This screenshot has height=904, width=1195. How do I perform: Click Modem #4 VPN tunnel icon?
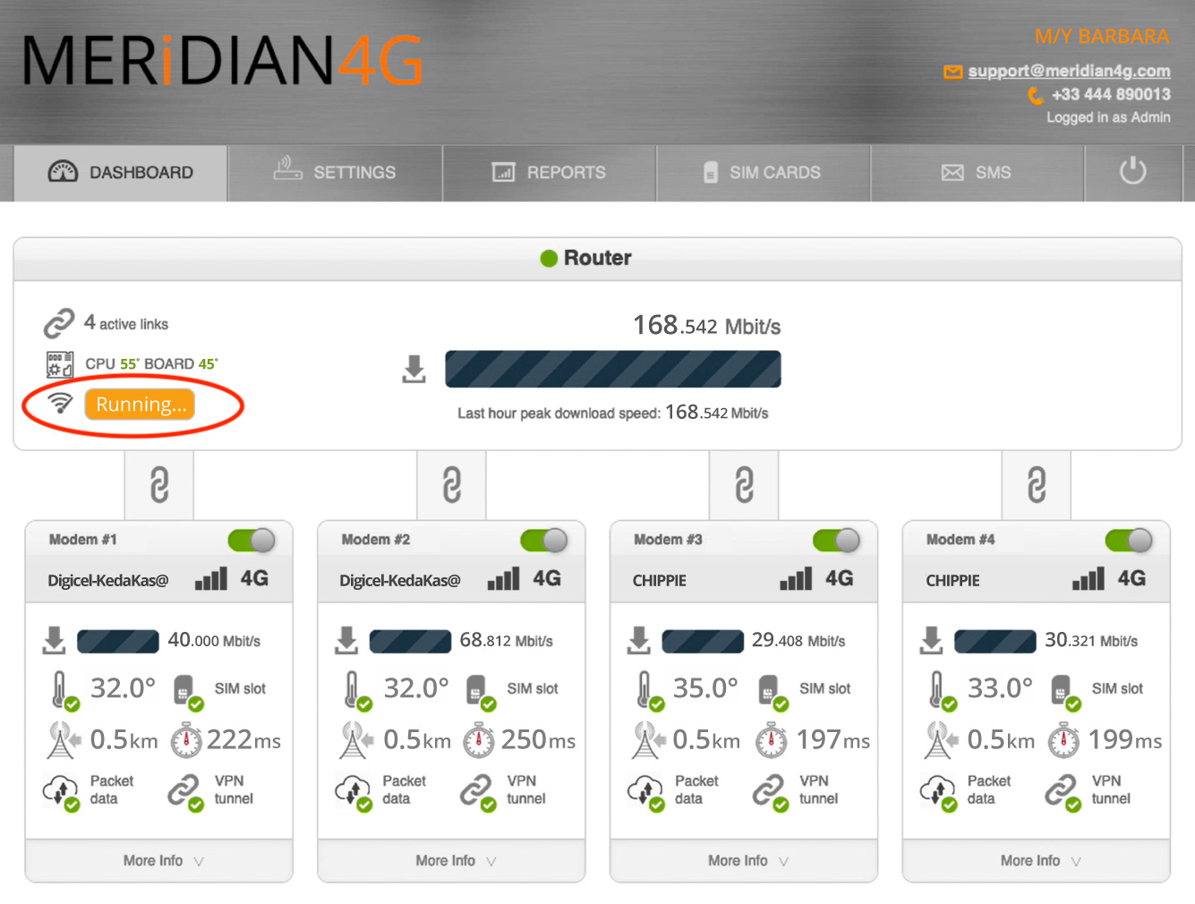pyautogui.click(x=1063, y=792)
